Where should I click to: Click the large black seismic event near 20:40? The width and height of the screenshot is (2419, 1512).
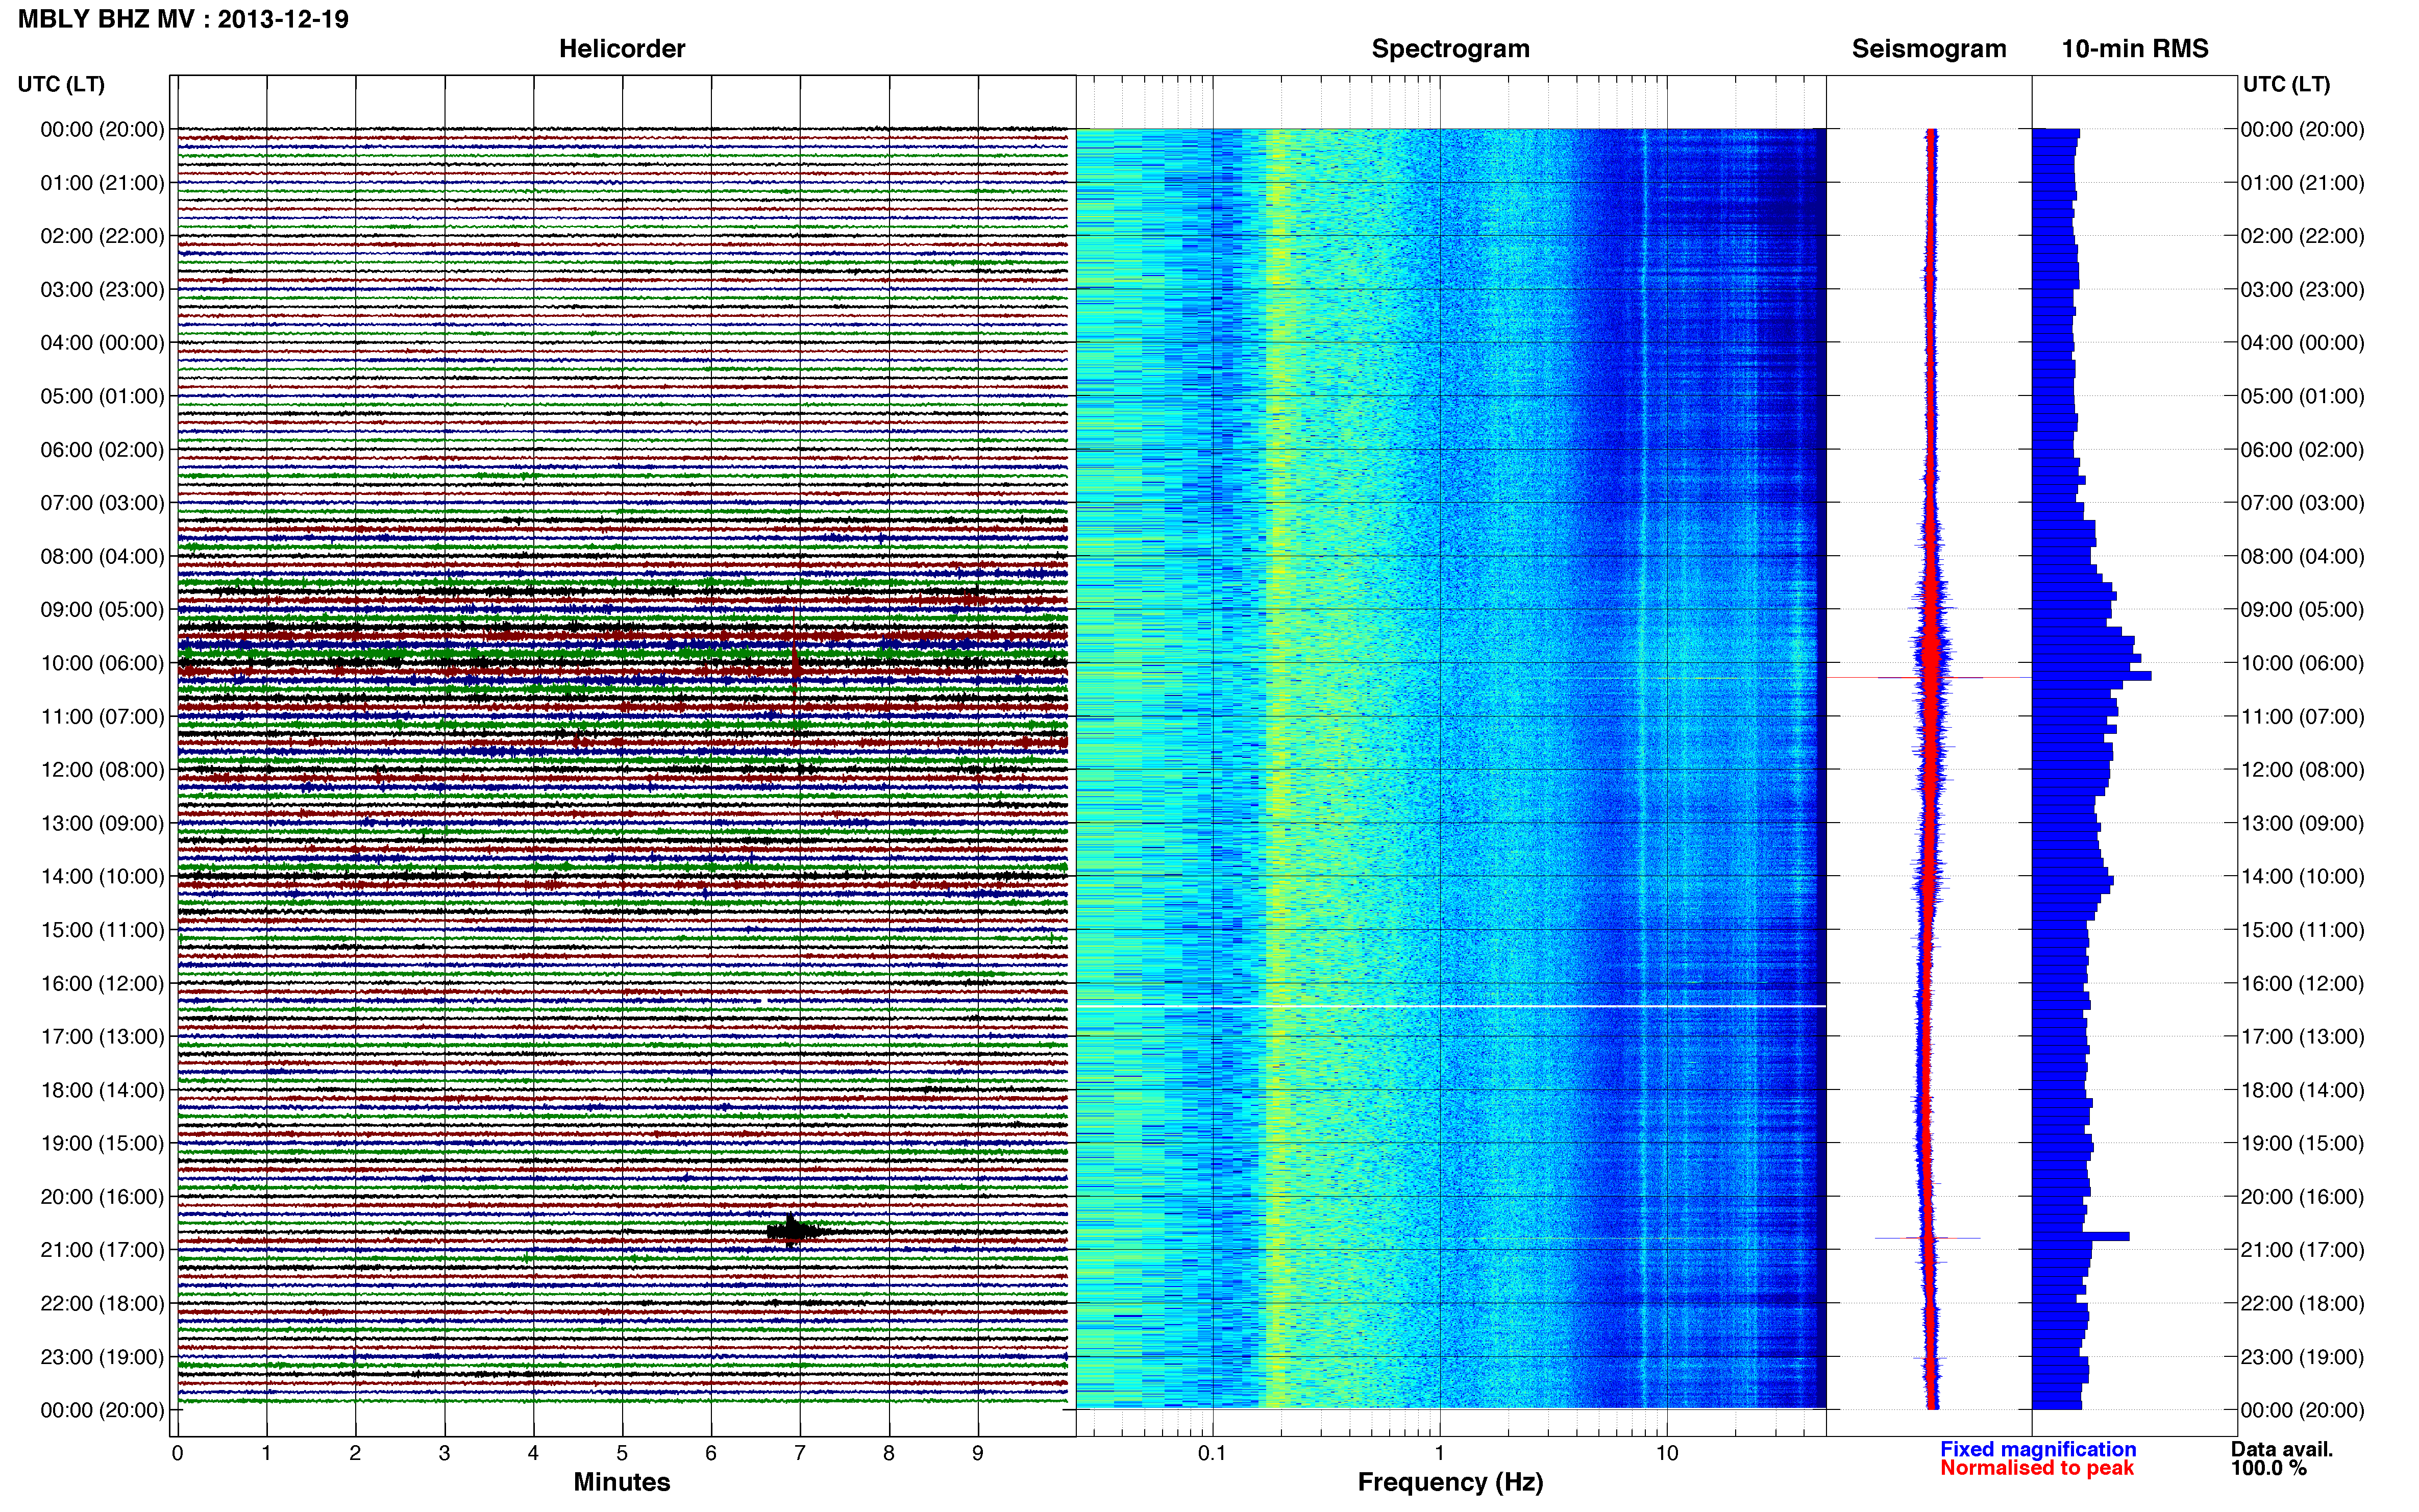(x=794, y=1231)
